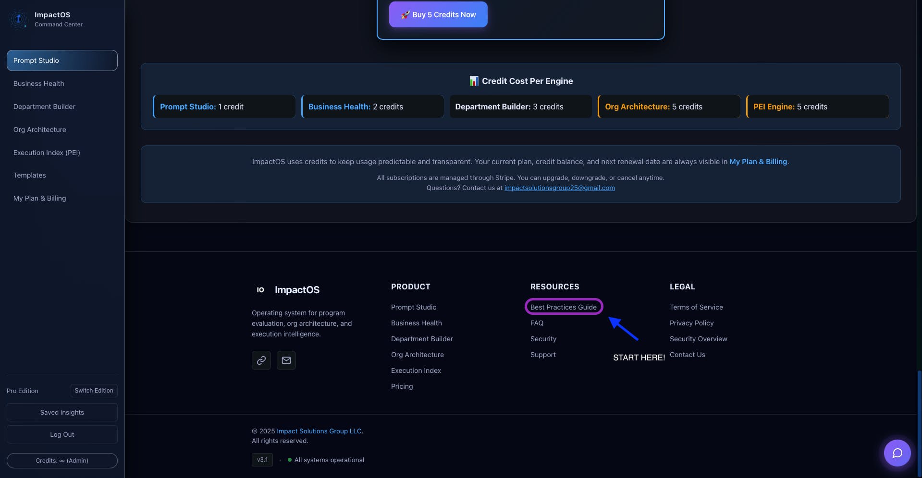Open the Support link
Screen dimensions: 922x478
543,355
